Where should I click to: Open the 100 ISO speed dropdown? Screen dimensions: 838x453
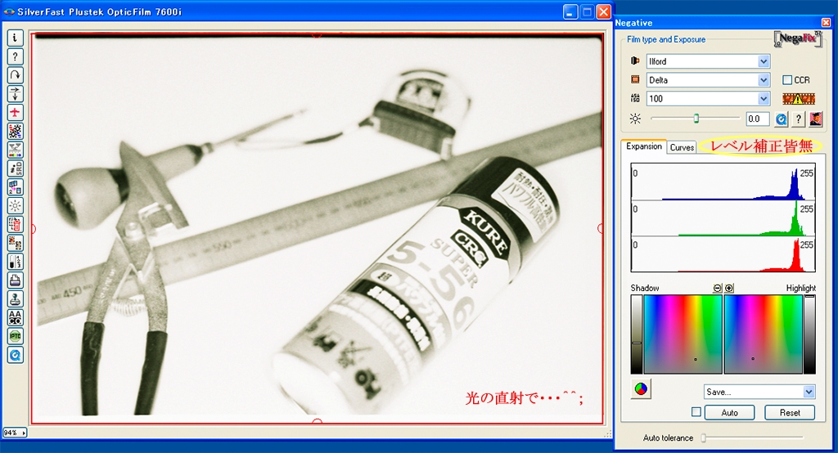[x=708, y=99]
